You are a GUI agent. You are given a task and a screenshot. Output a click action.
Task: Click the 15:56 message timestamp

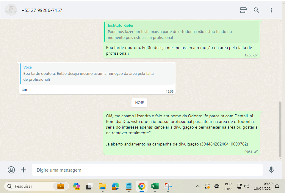tap(248, 55)
